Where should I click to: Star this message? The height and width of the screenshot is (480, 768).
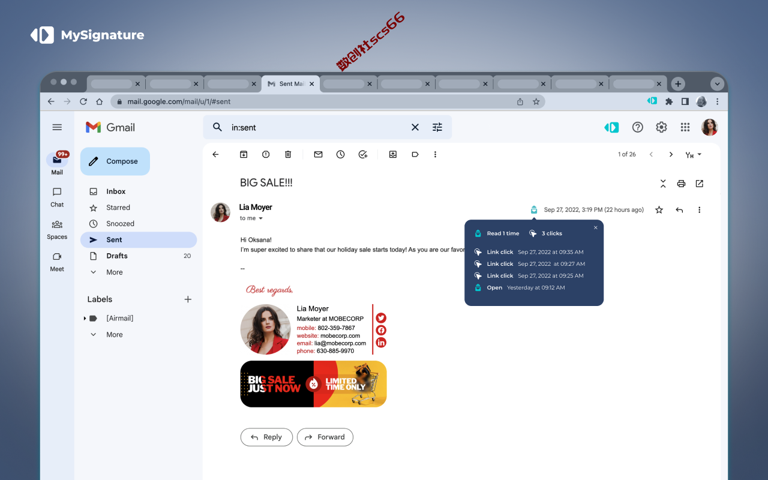659,210
